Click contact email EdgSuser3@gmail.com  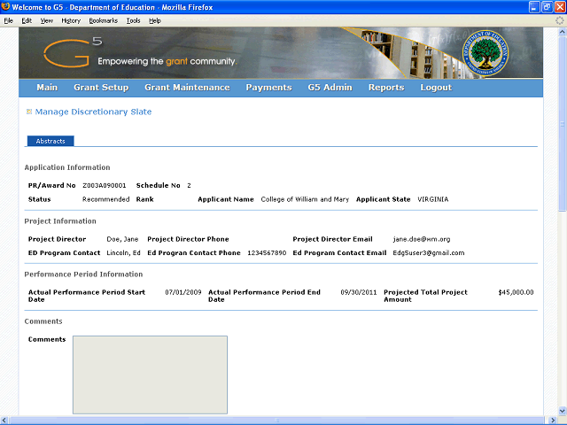point(429,252)
